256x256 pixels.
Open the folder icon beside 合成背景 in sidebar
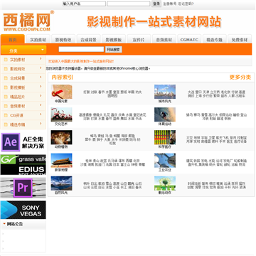pyautogui.click(x=6, y=78)
